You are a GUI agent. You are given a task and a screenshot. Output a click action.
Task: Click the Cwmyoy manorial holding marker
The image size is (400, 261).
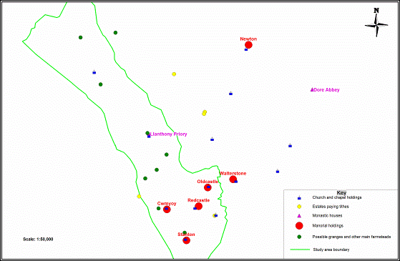click(x=167, y=210)
